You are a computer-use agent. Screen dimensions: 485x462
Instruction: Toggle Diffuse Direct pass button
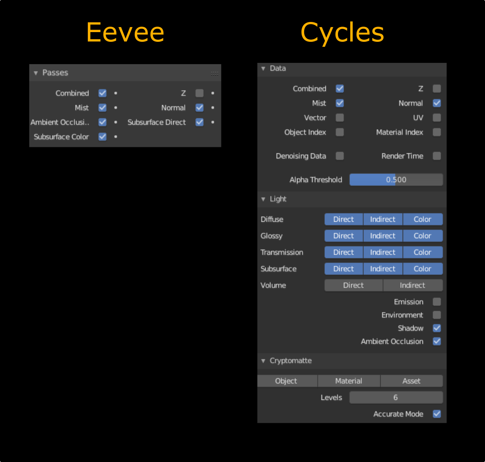tap(343, 219)
